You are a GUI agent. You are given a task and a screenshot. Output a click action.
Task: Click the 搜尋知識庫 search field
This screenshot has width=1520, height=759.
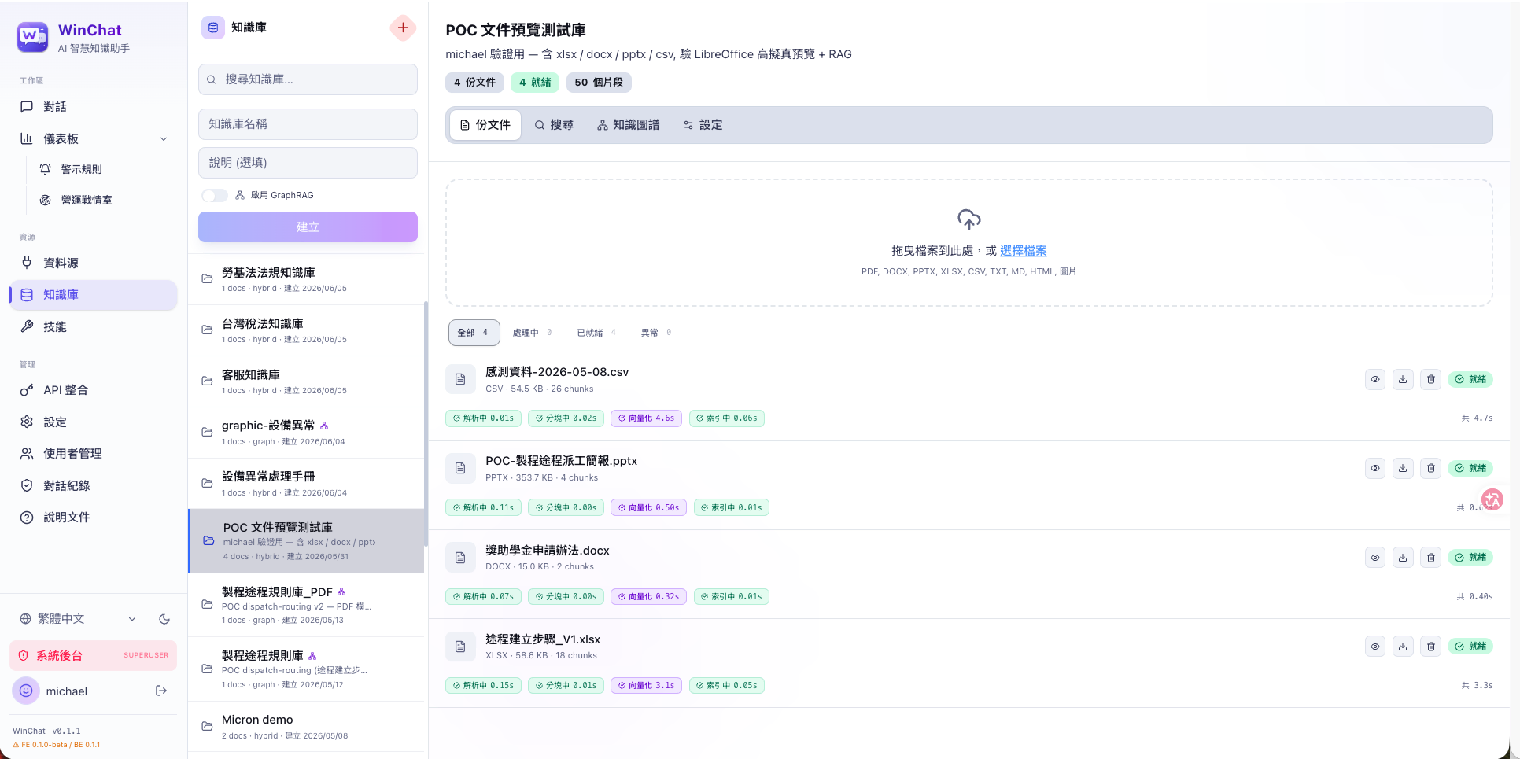(x=308, y=79)
